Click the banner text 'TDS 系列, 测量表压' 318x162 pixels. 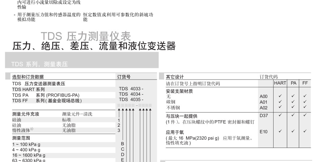(x=39, y=64)
